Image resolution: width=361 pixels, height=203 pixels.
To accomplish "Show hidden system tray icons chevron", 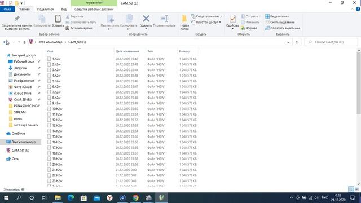I will (291, 198).
